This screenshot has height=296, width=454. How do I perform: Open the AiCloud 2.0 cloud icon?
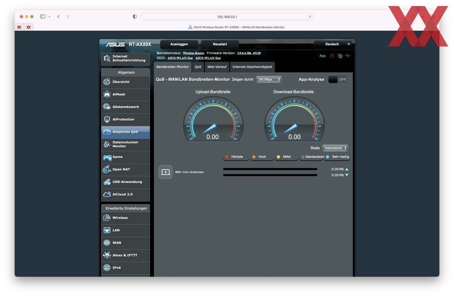pos(107,194)
